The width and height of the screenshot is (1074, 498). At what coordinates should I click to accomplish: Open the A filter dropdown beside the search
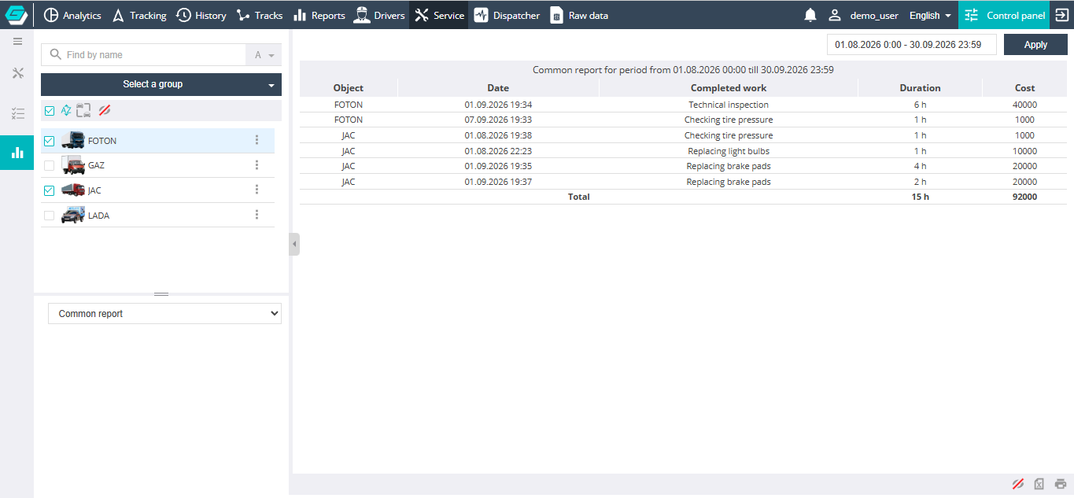pos(264,55)
